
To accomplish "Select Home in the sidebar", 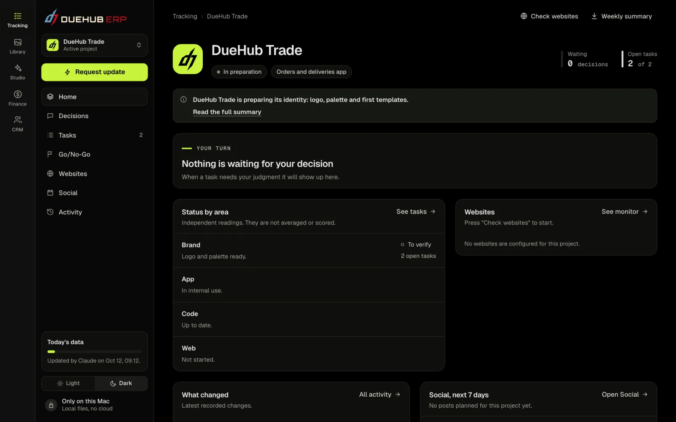I will pos(95,97).
